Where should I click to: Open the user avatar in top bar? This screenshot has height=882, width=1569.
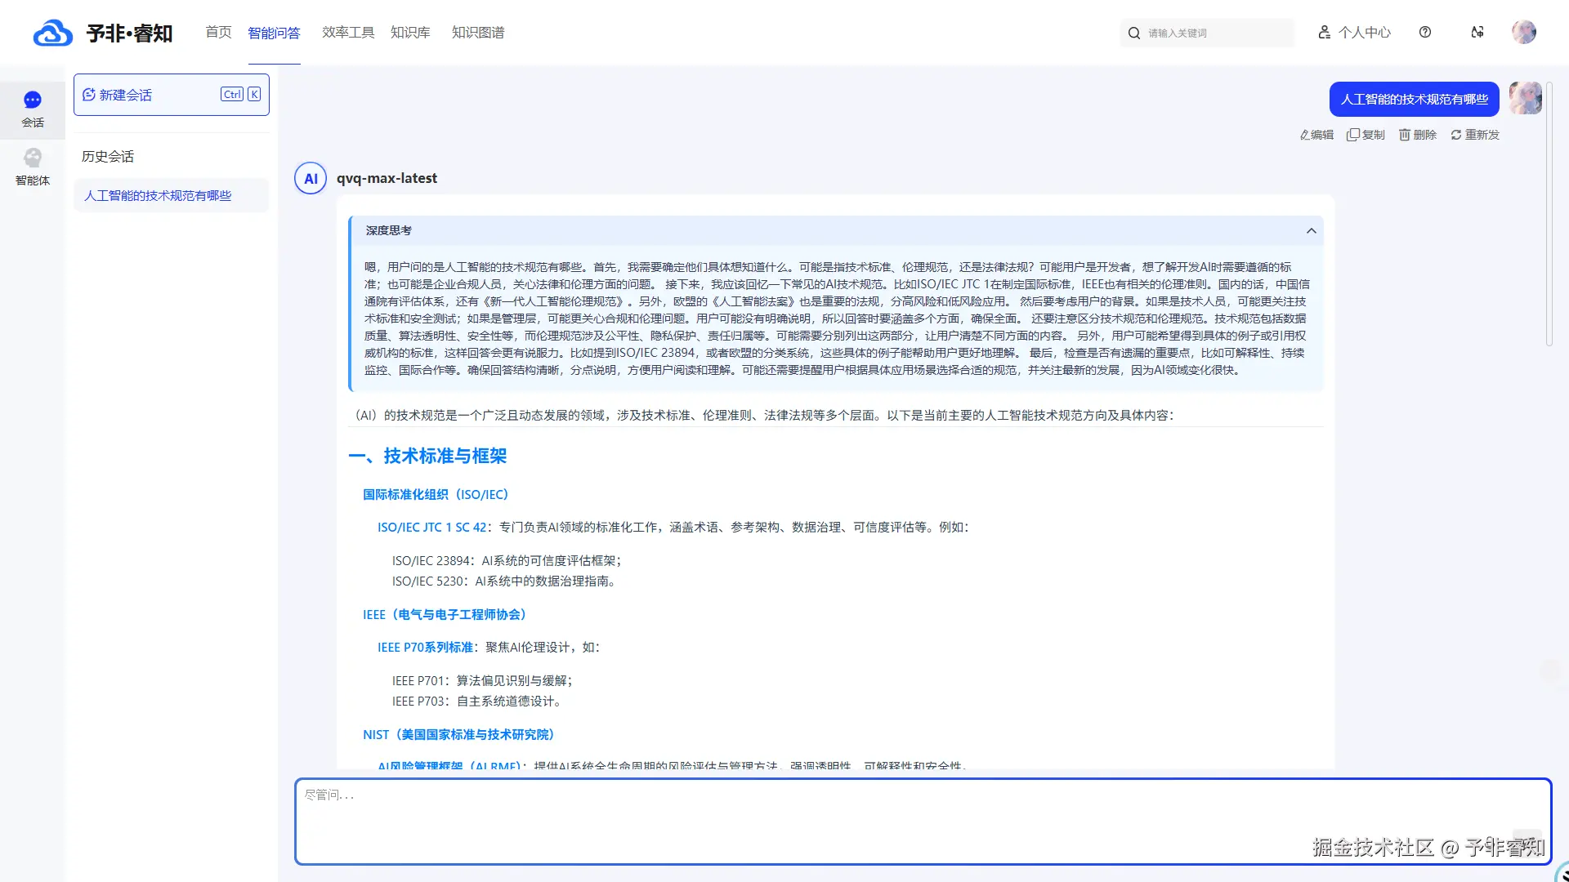pyautogui.click(x=1523, y=33)
